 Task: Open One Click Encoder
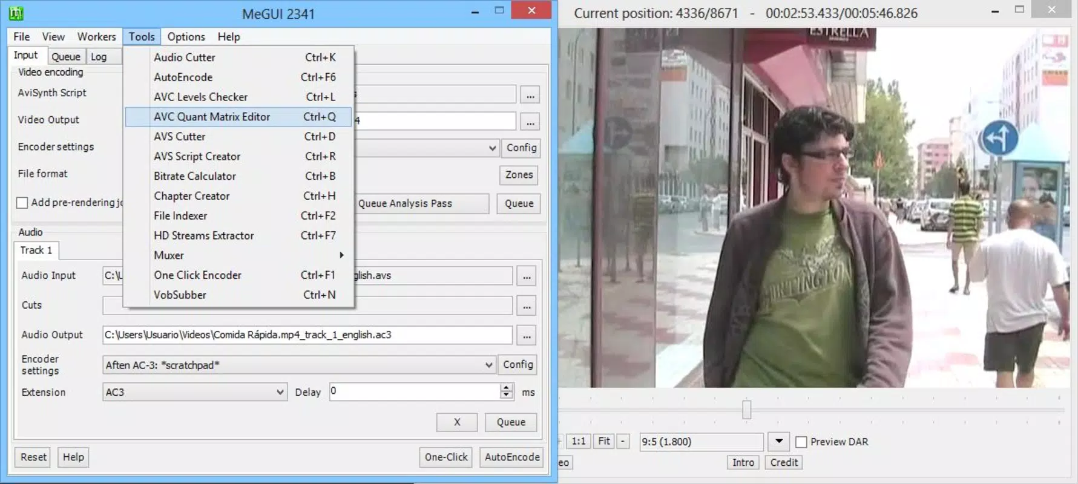pyautogui.click(x=238, y=275)
